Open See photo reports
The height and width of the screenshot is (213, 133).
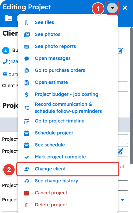56,46
